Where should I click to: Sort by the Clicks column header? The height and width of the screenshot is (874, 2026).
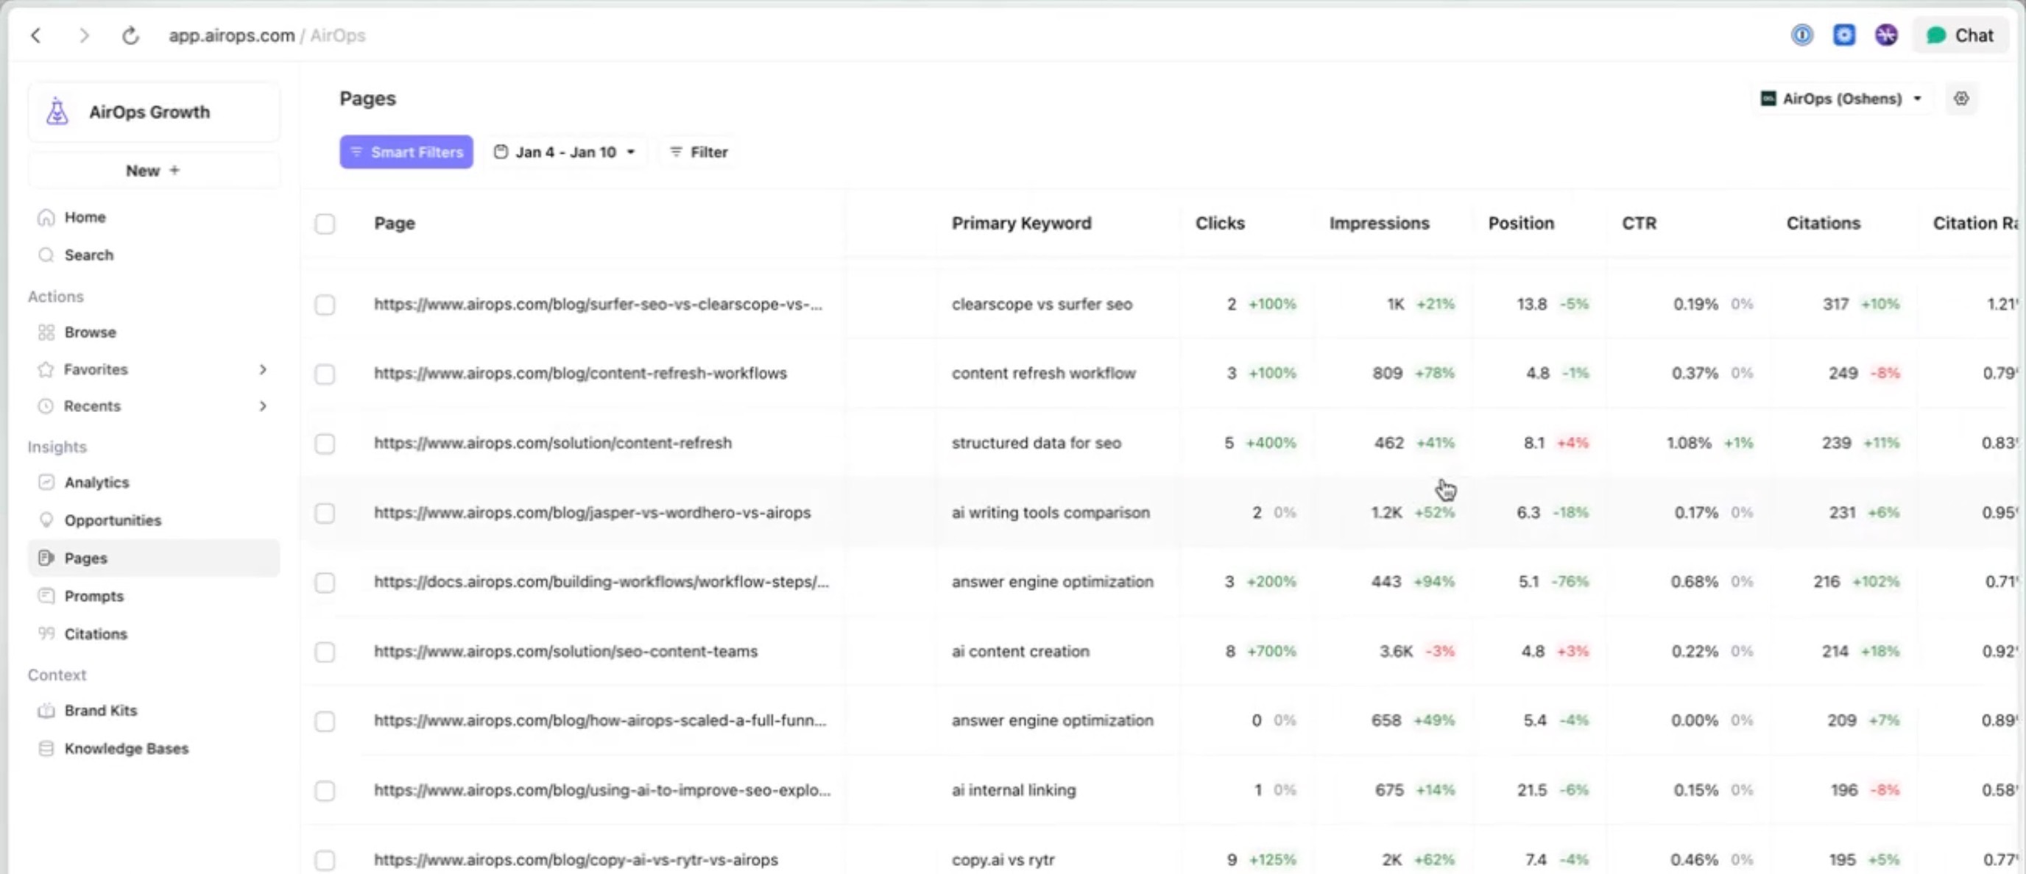(1220, 222)
